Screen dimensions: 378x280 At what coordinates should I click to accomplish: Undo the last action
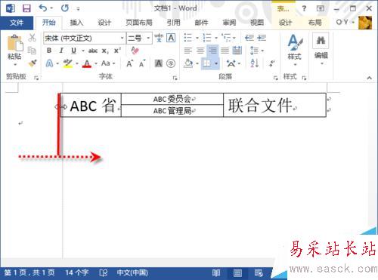point(43,8)
